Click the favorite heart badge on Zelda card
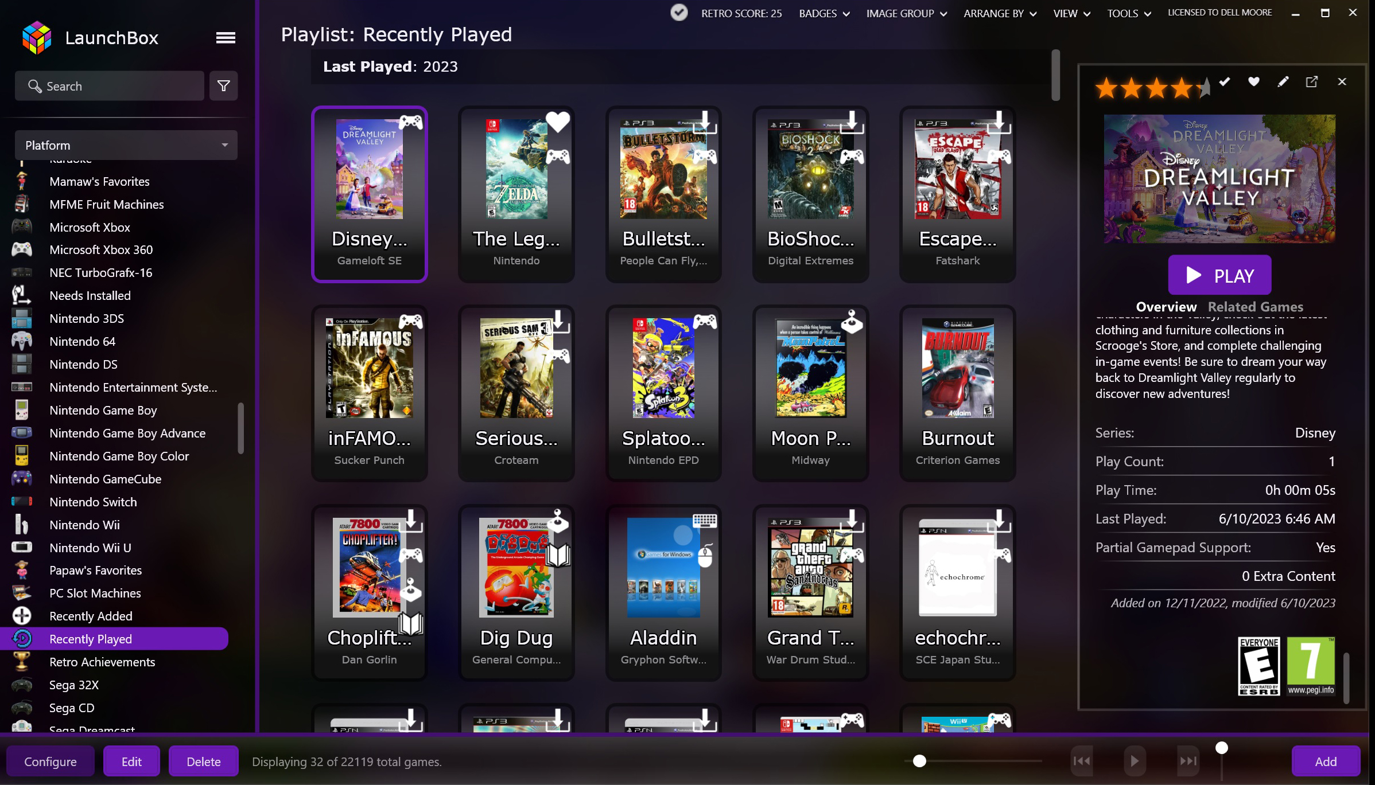The width and height of the screenshot is (1375, 785). point(557,122)
